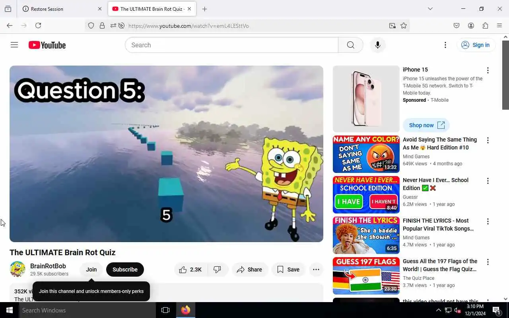This screenshot has width=509, height=318.
Task: Open The Quiz Place channel name
Action: [418, 278]
